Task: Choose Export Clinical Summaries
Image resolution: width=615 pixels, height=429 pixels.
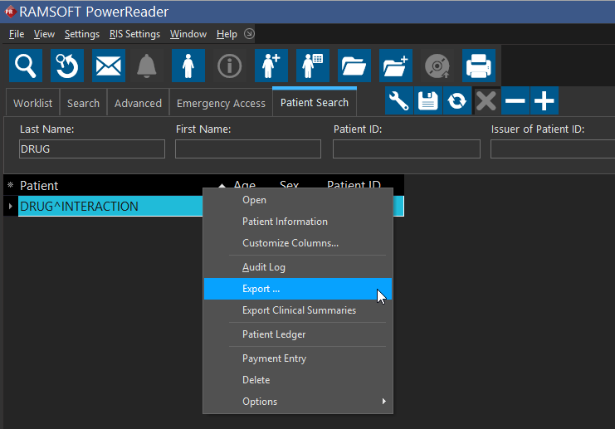Action: [298, 310]
